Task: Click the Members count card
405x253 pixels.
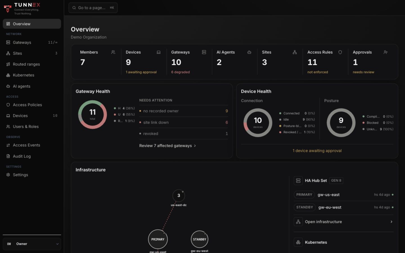Action: pos(98,62)
